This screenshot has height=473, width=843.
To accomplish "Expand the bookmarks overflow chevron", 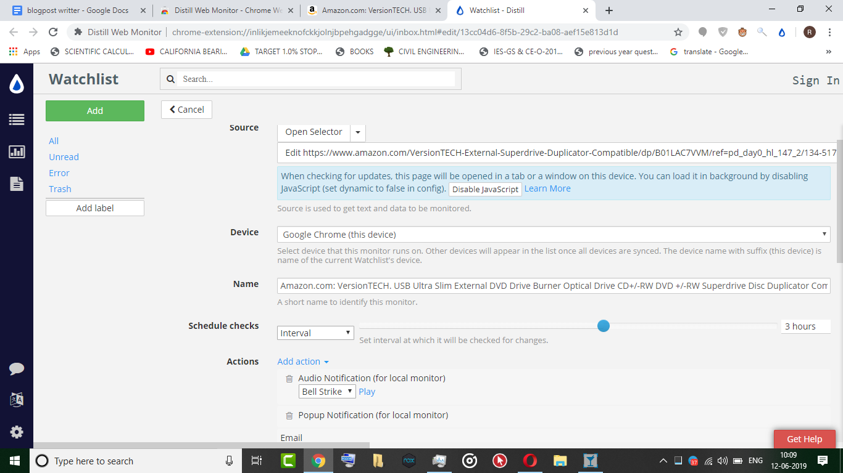I will point(828,52).
